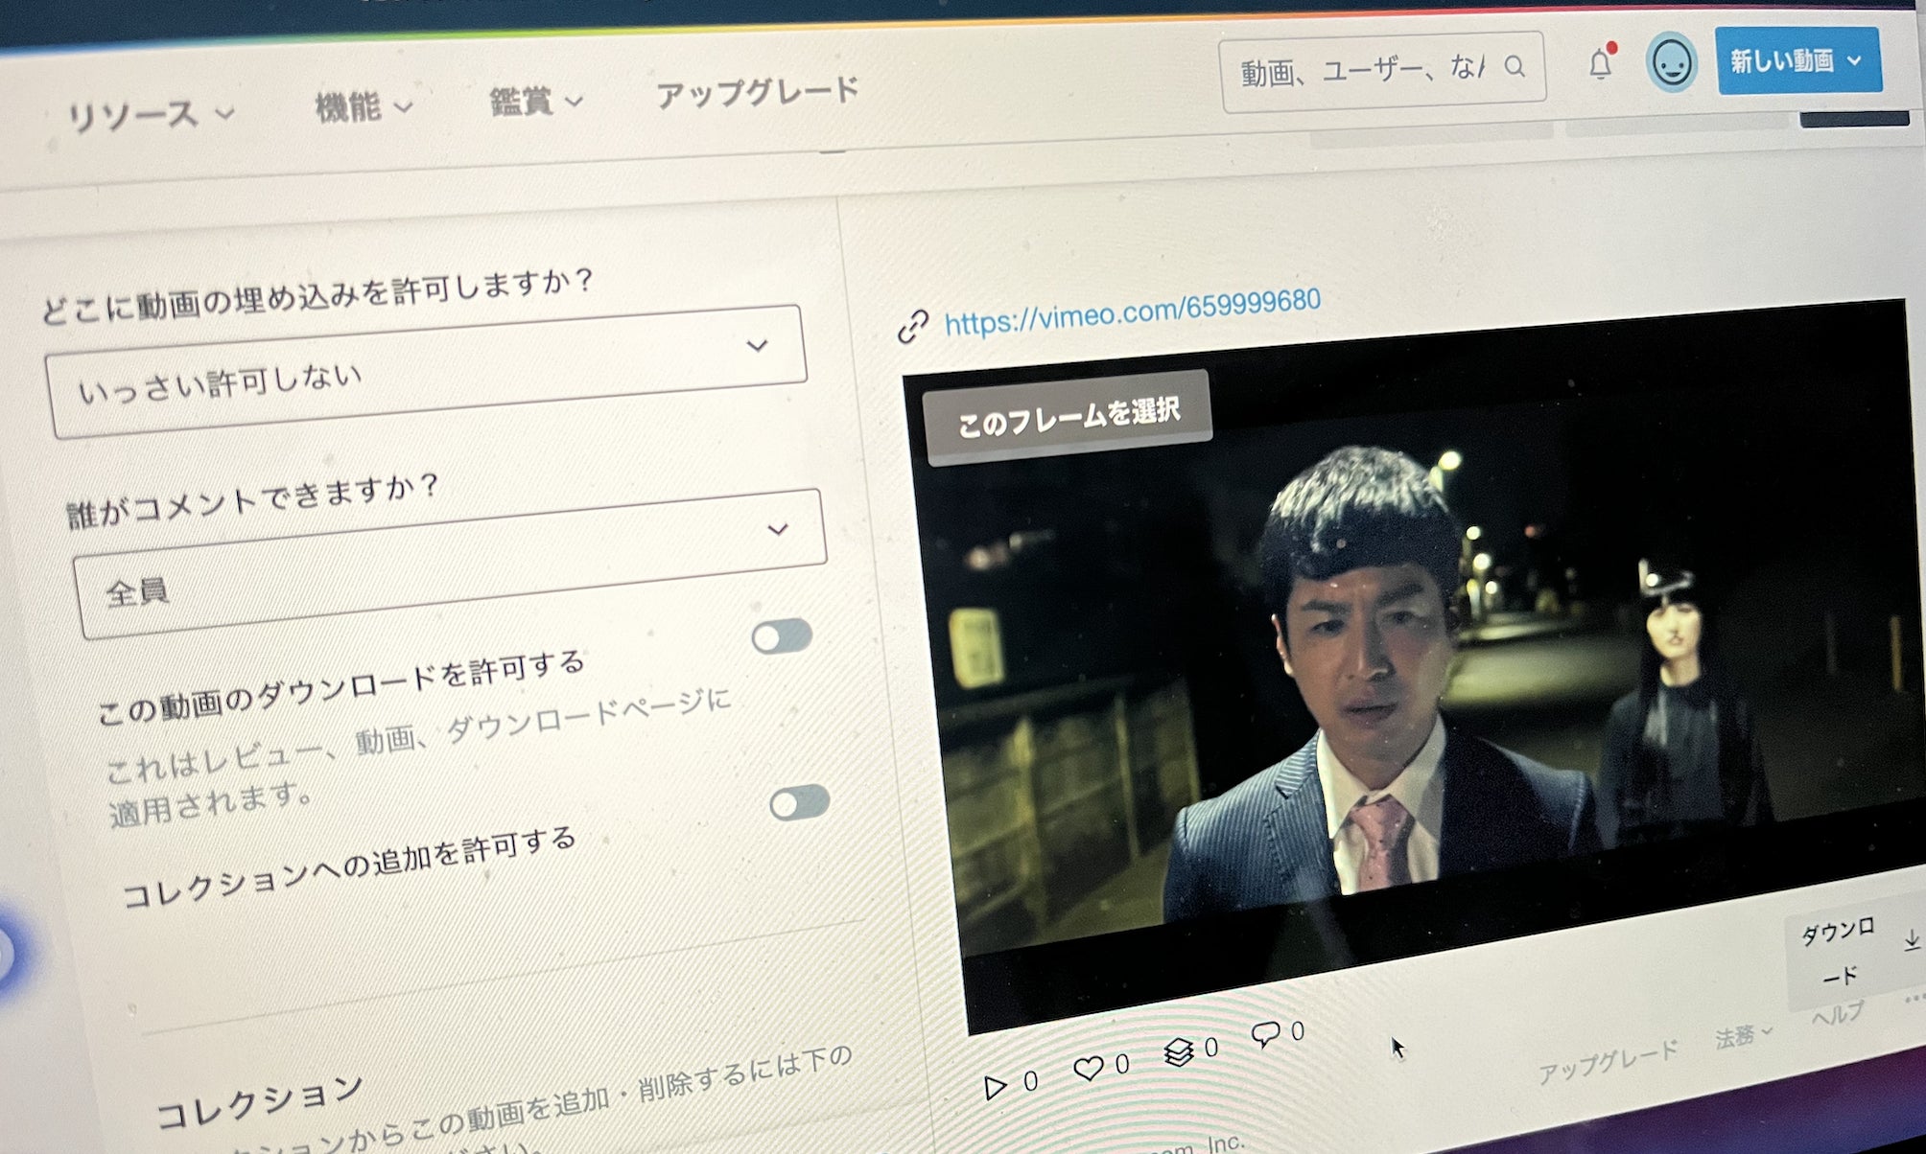Click the comment bubble icon

1265,1033
